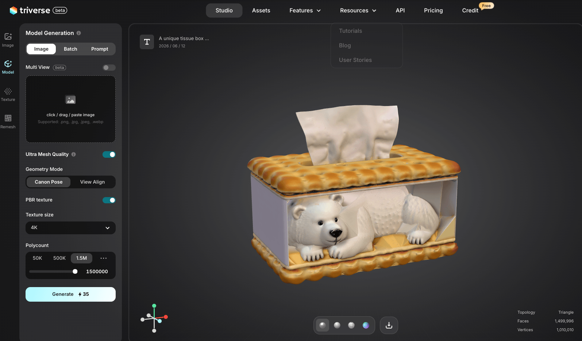Click the image upload placeholder icon
This screenshot has height=341, width=582.
[x=70, y=99]
